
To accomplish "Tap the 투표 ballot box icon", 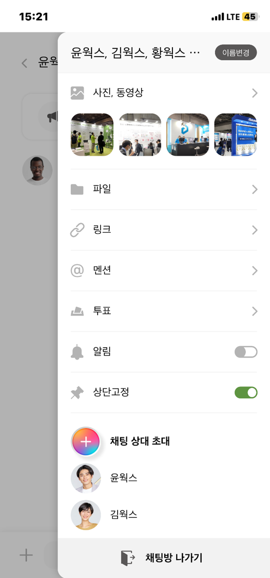I will pos(78,311).
